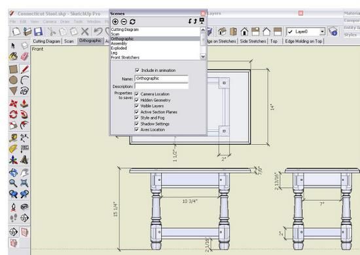Update the scene with the refresh icon

[132, 22]
